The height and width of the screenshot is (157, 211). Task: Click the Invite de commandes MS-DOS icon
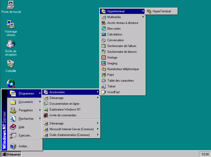(46, 115)
